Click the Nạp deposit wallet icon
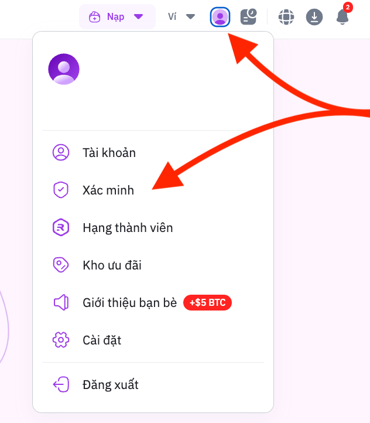This screenshot has height=423, width=370. pyautogui.click(x=95, y=17)
